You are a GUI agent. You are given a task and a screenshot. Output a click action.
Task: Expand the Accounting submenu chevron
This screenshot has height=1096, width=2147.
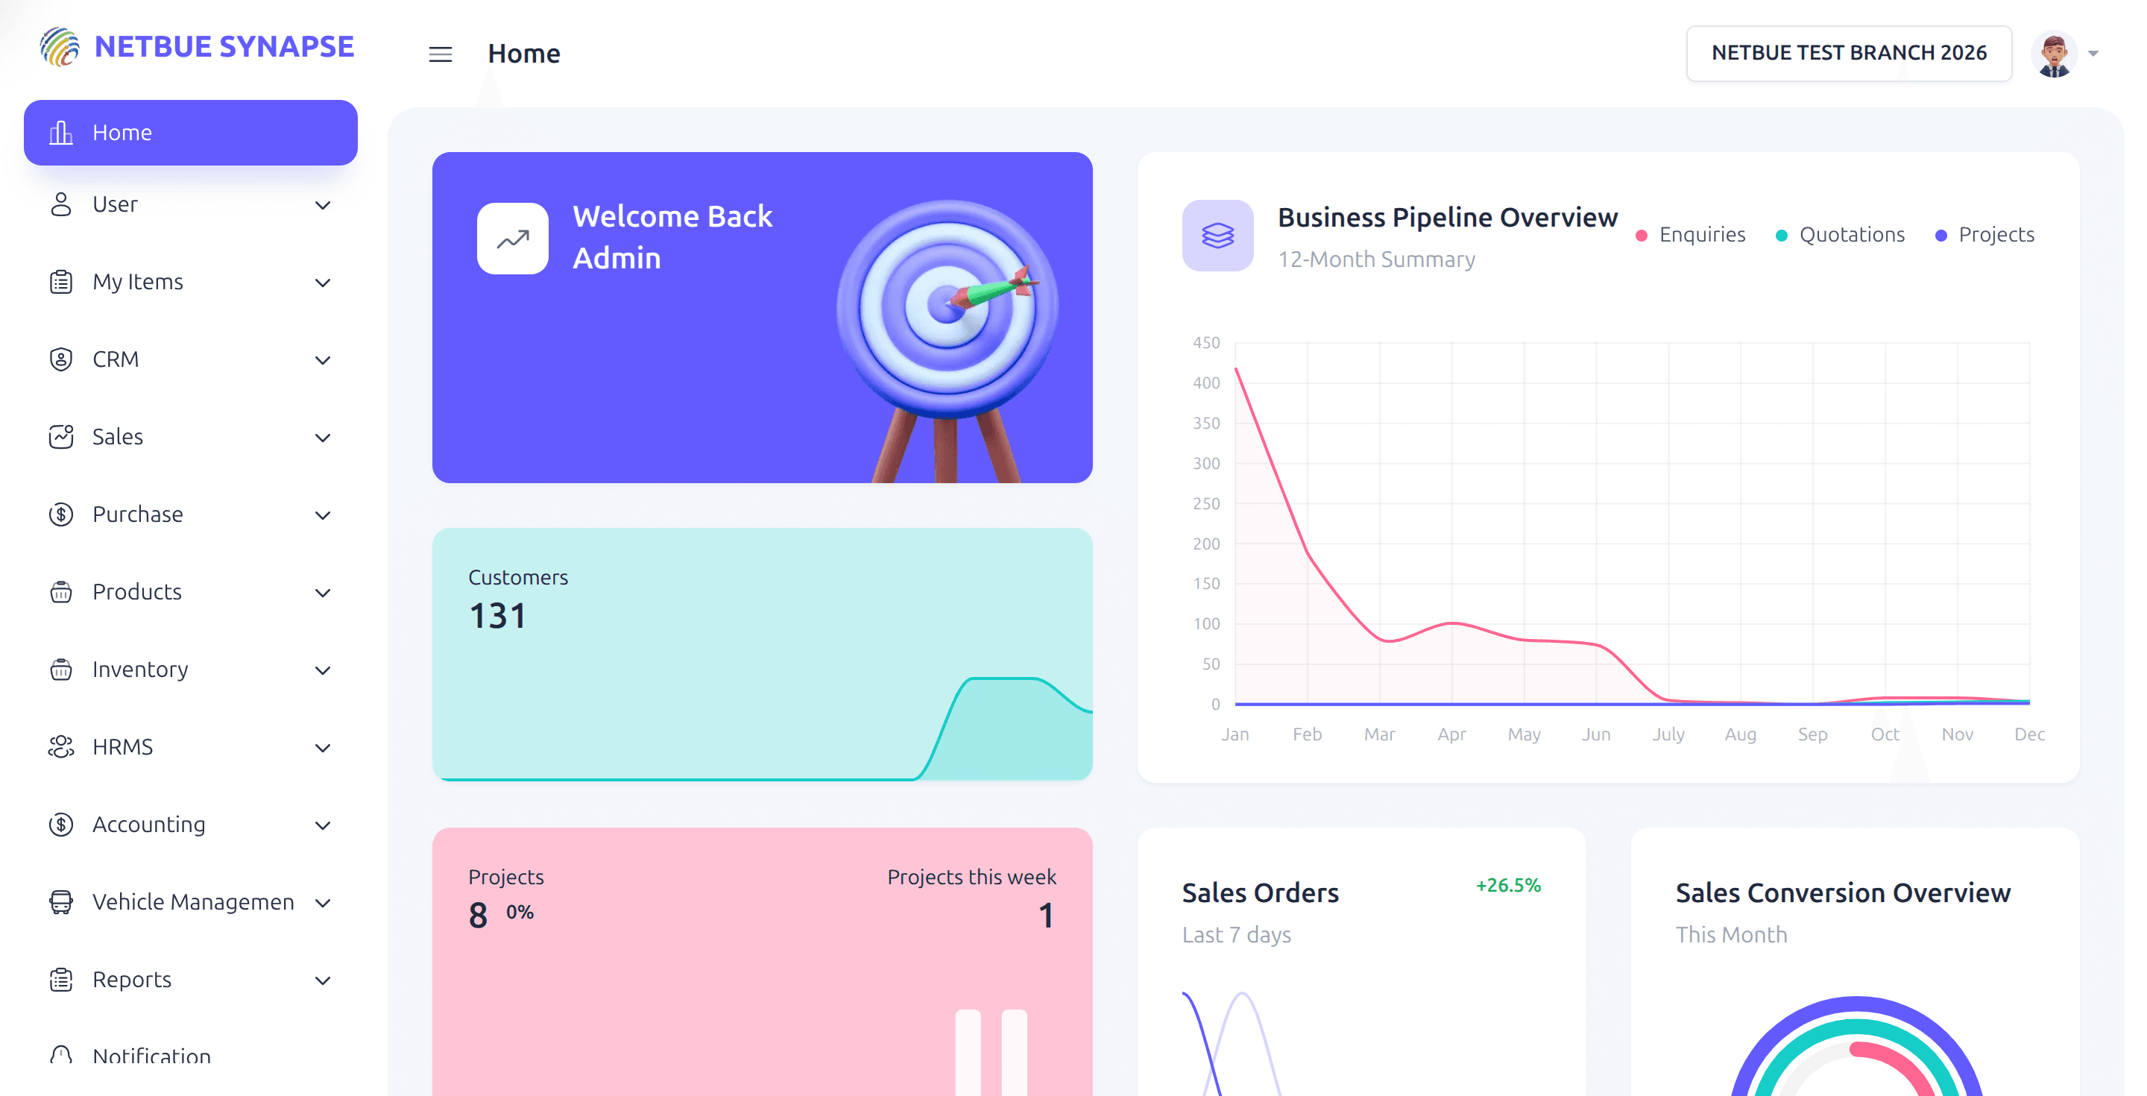tap(323, 825)
